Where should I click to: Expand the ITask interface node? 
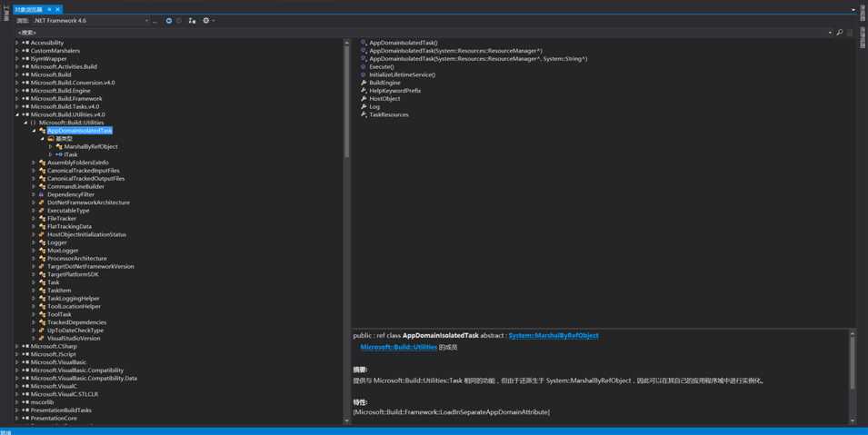pyautogui.click(x=50, y=154)
